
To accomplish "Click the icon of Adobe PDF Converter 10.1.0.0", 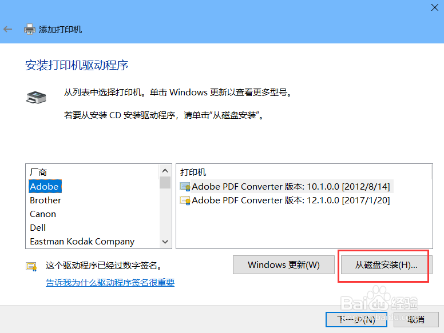I will (185, 186).
